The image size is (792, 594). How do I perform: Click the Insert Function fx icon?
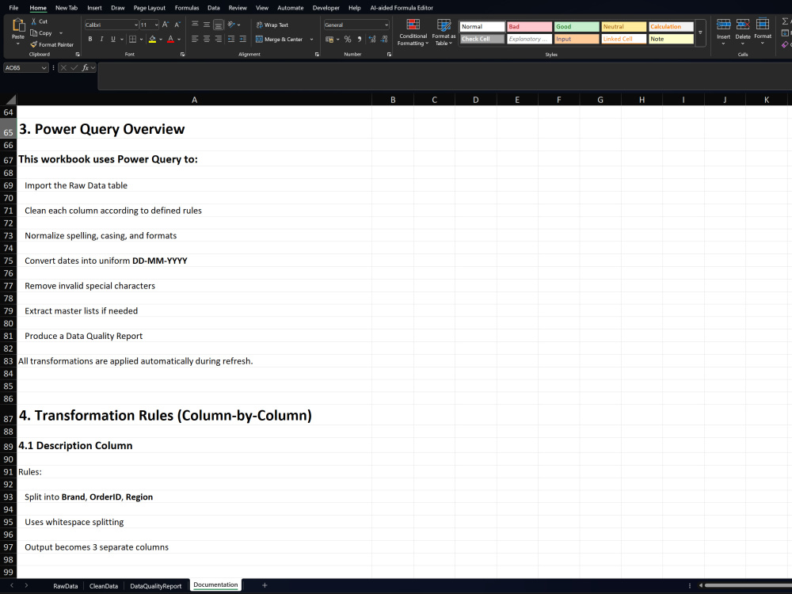pos(85,67)
